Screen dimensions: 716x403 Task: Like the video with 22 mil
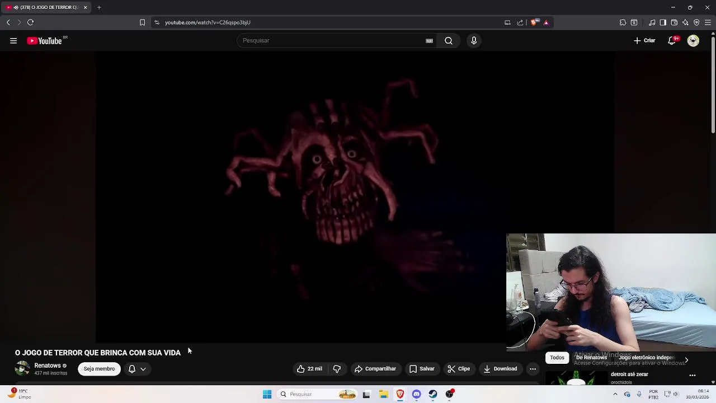pyautogui.click(x=309, y=369)
